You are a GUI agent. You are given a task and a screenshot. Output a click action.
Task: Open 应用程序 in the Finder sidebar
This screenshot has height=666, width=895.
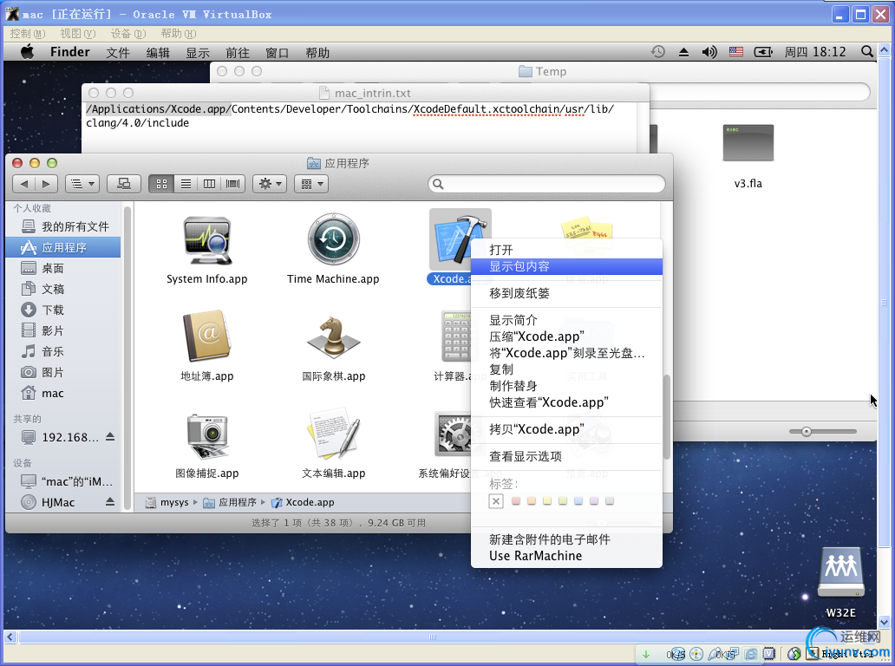(x=64, y=248)
